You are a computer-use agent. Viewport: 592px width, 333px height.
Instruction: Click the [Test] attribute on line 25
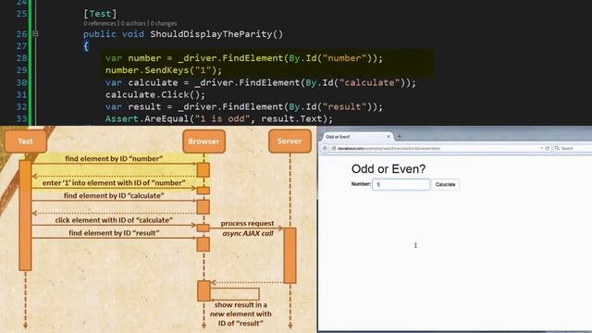tap(100, 14)
